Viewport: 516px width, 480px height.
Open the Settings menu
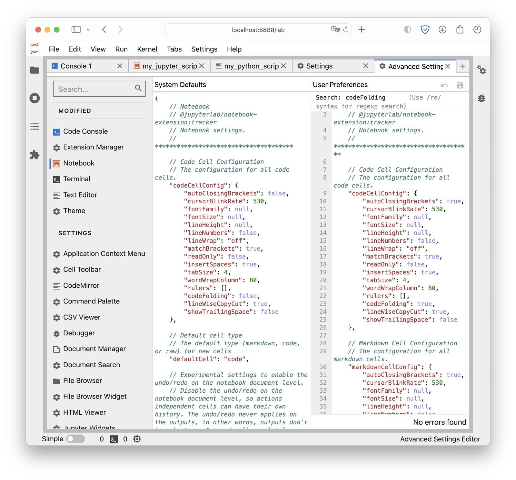(204, 49)
